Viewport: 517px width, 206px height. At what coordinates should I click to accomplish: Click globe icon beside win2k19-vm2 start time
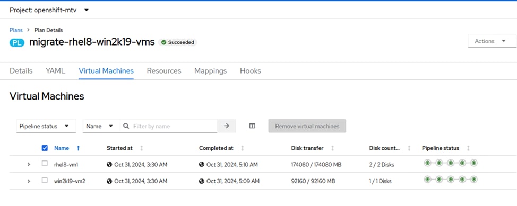[109, 181]
